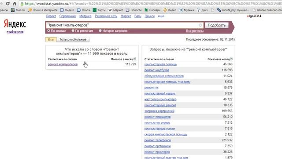This screenshot has height=159, width=282.
Task: Open the Поиск в Интернете bookmark
Action: [x=43, y=10]
